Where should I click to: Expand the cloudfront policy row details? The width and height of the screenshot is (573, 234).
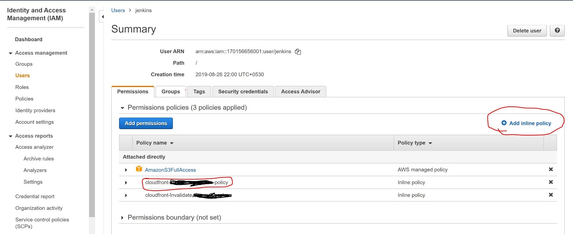coord(126,183)
